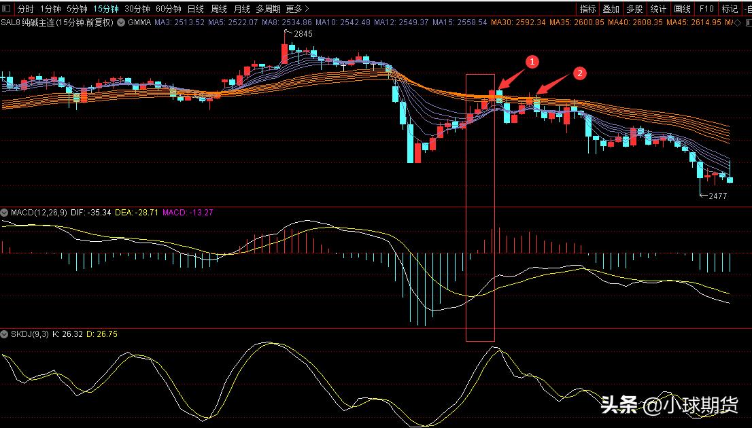Click the GMMA indicator name

pos(139,22)
